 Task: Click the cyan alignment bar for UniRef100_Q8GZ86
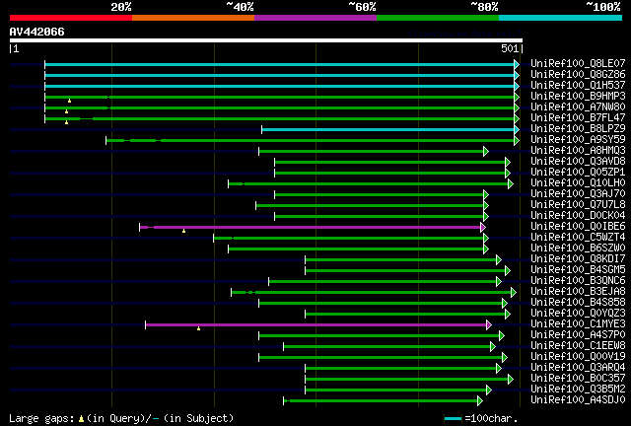[x=280, y=75]
